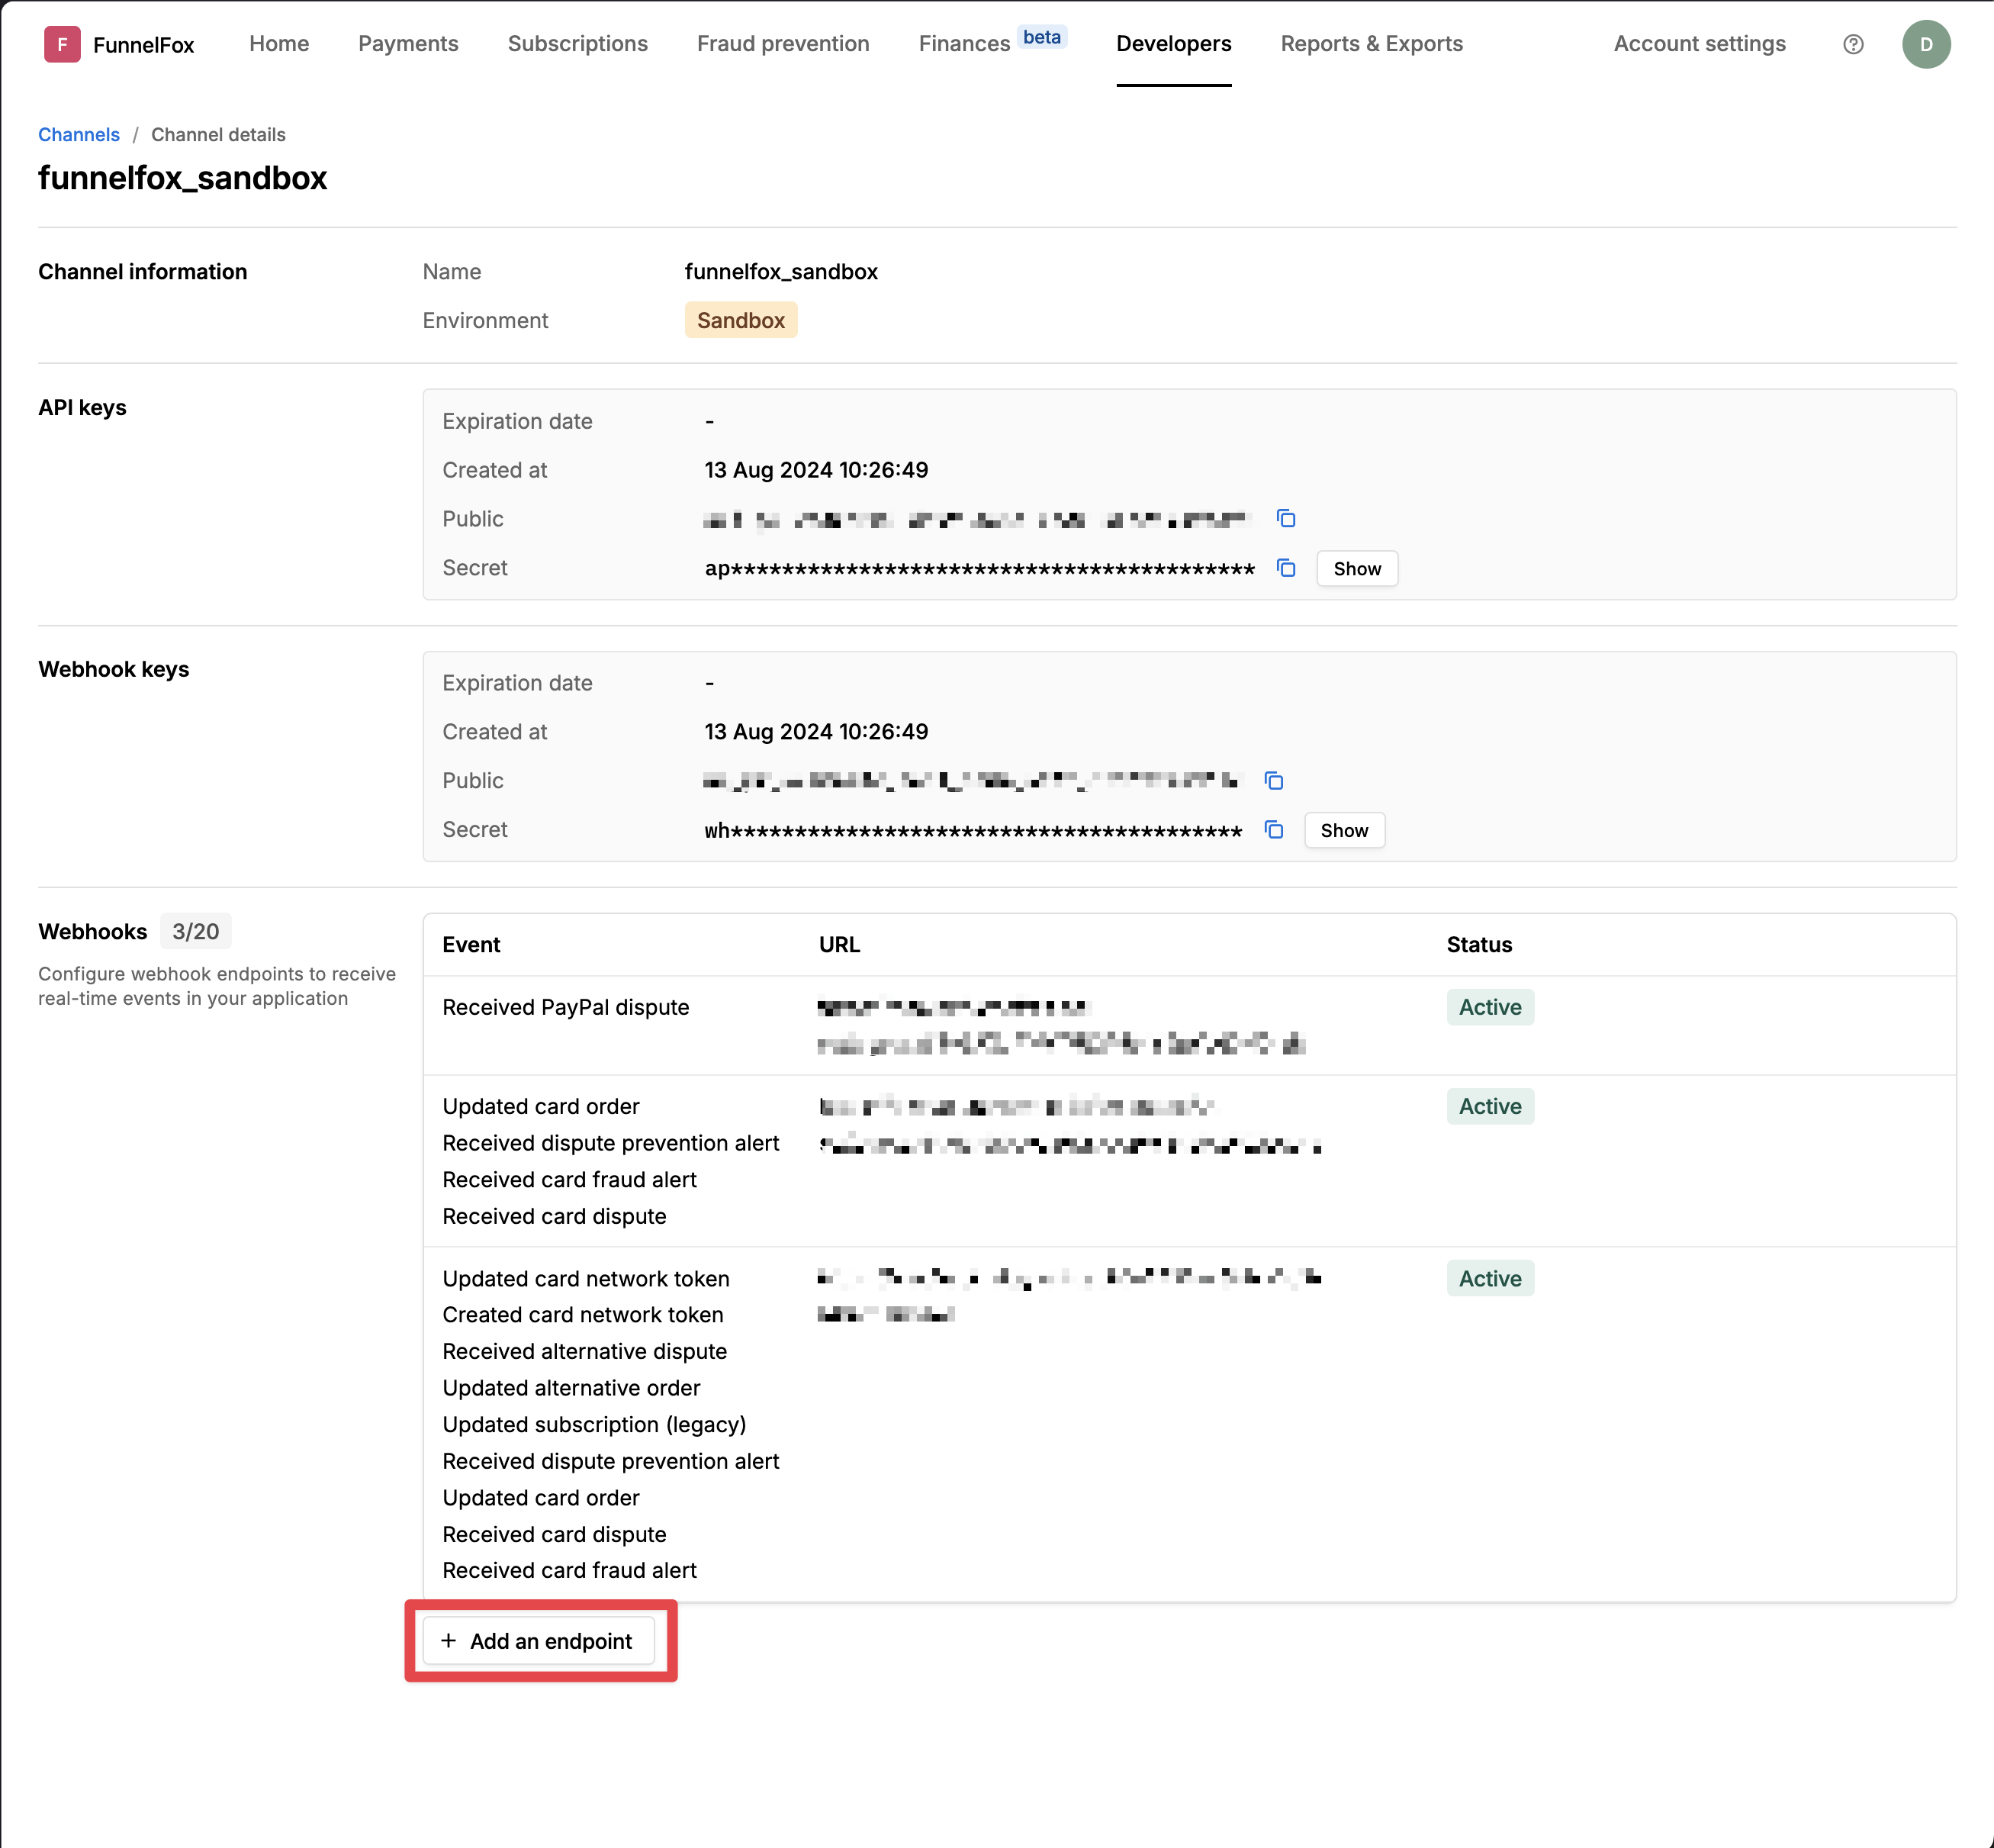Reveal the webhook secret key
This screenshot has height=1848, width=1994.
tap(1343, 830)
